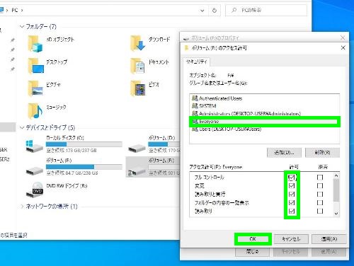This screenshot has width=354, height=266.
Task: Click the Volume (E:) usage bar
Action: (84, 167)
